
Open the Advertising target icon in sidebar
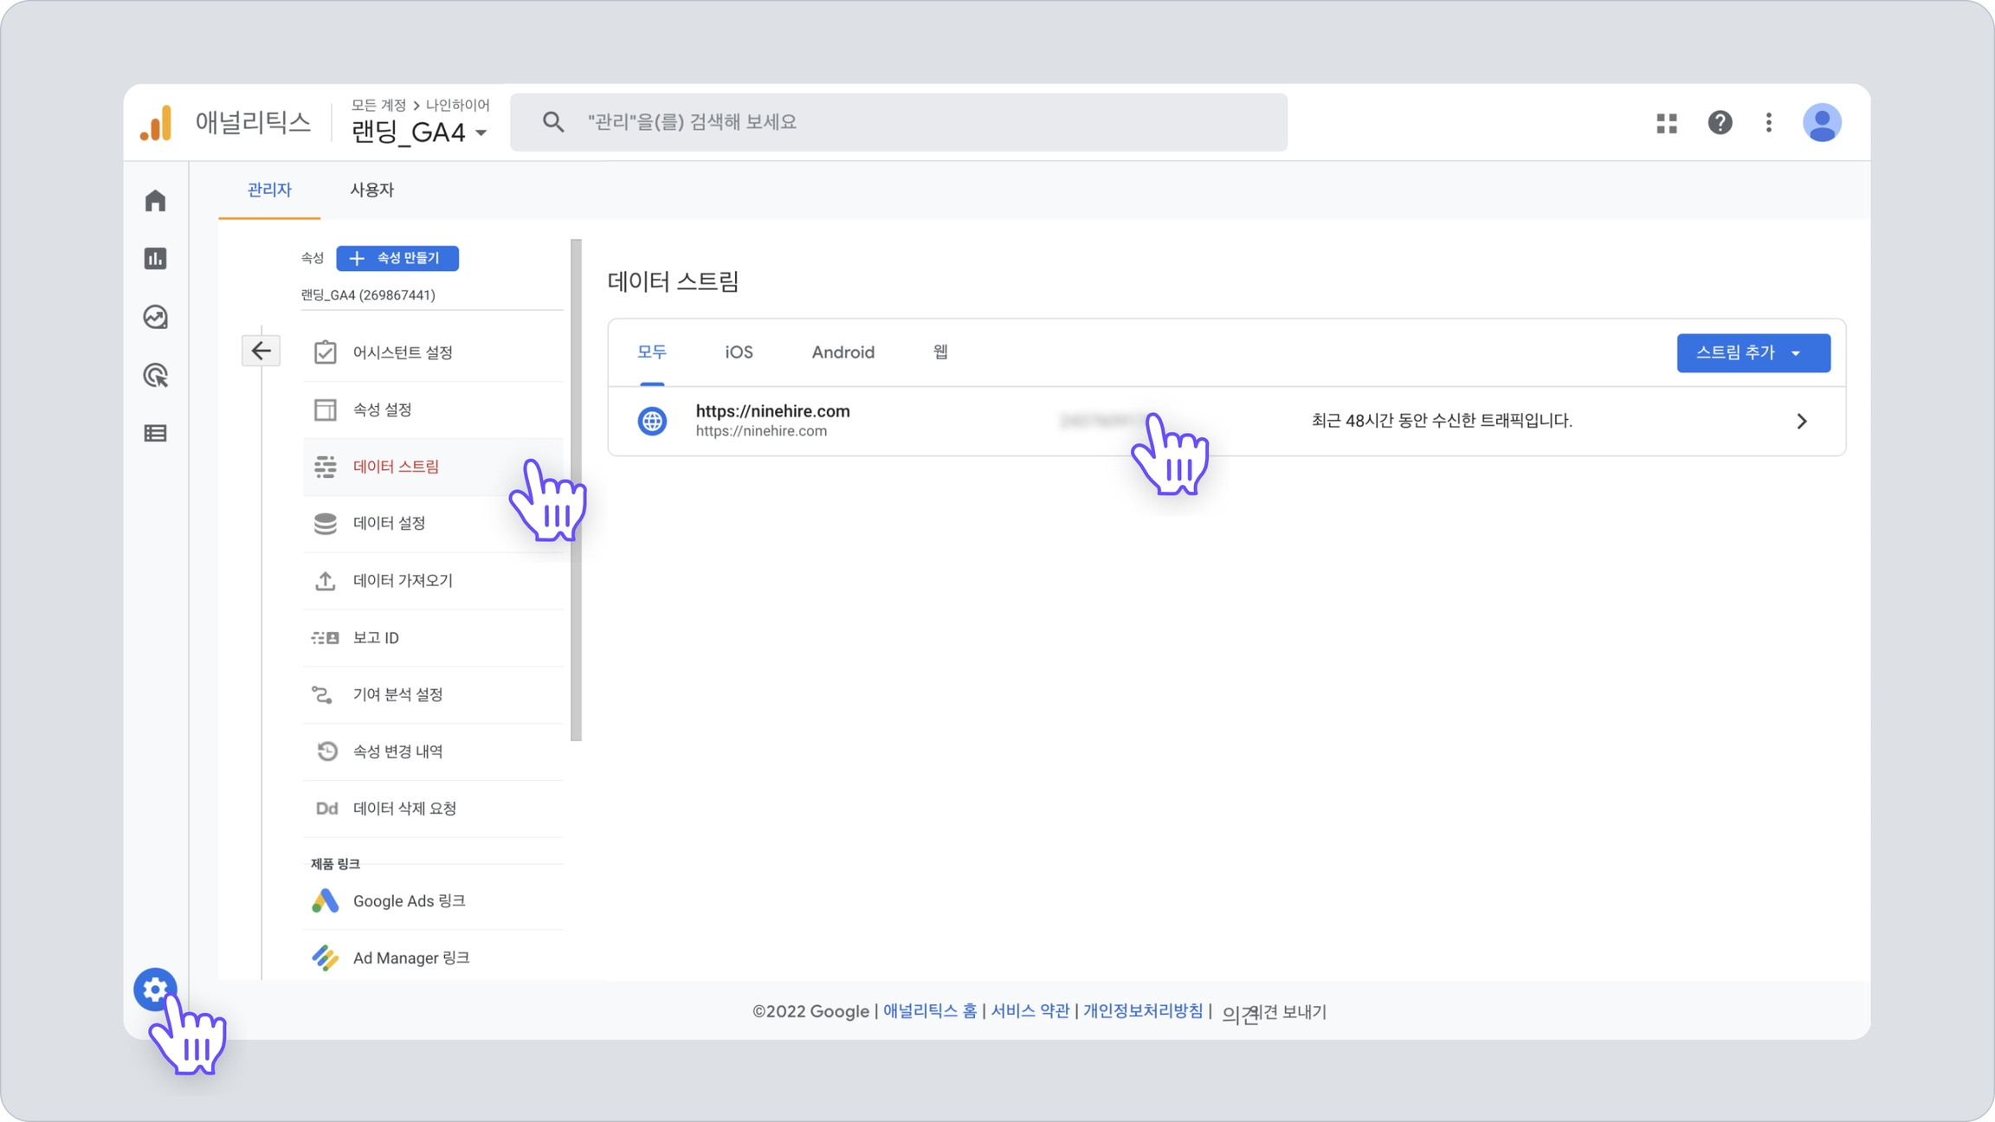point(155,375)
